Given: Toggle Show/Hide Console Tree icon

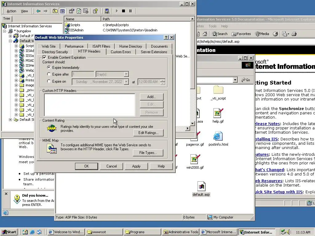Looking at the screenshot, I should tap(62, 11).
